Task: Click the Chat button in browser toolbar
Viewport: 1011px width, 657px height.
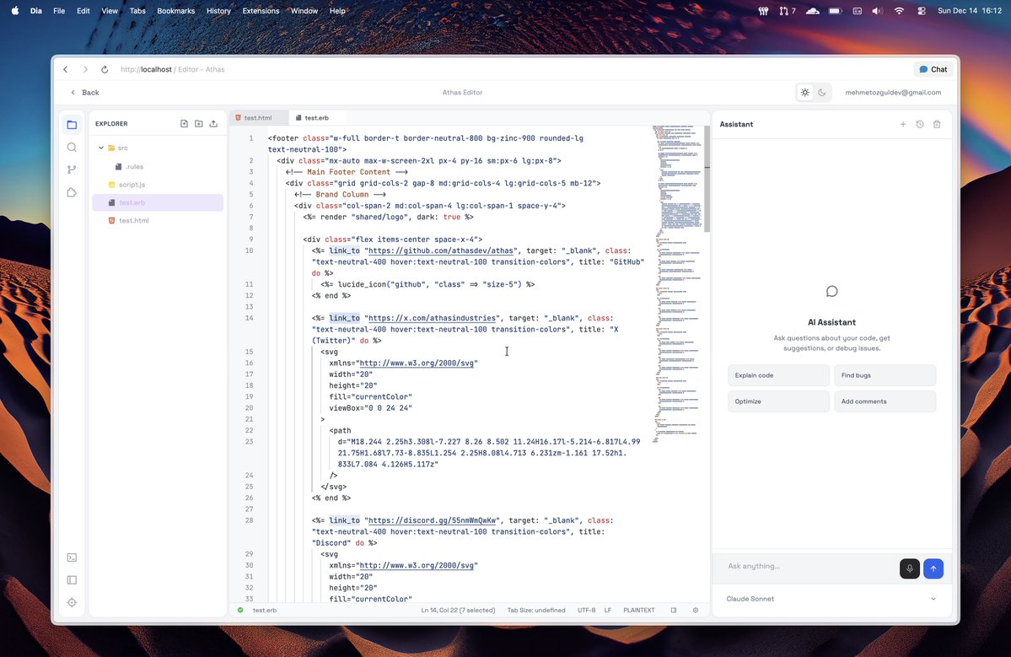Action: (933, 69)
